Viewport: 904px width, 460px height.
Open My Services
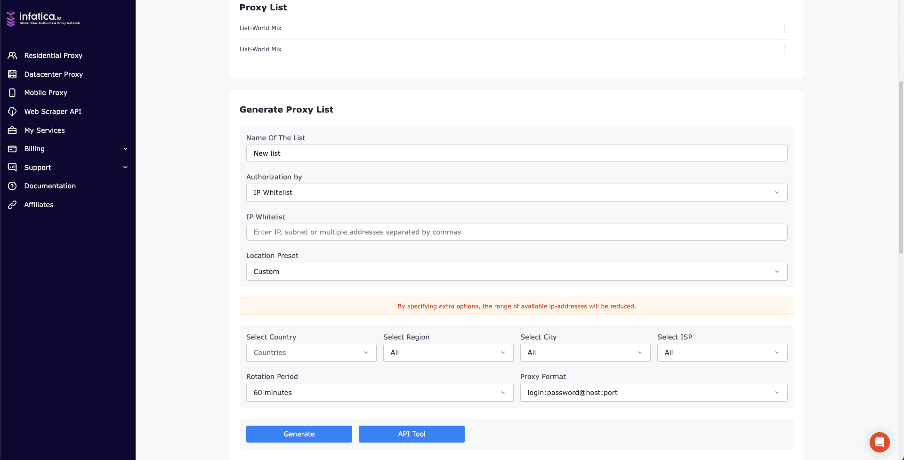(44, 130)
